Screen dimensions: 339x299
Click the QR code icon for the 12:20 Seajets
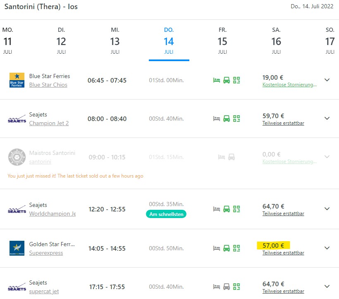pyautogui.click(x=236, y=209)
